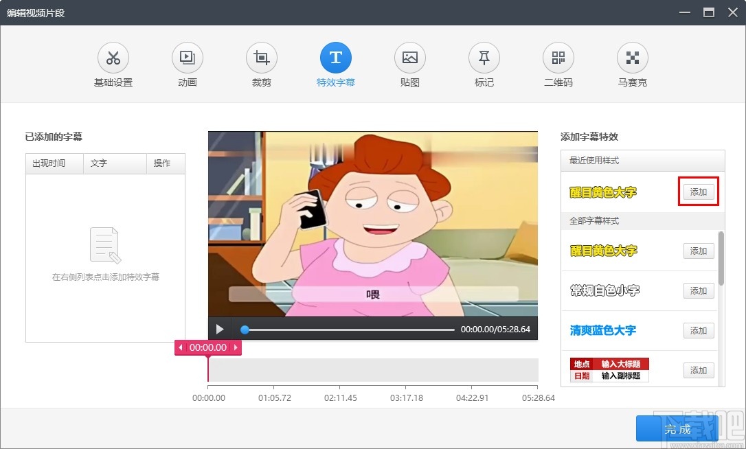Viewport: 746px width, 449px height.
Task: Click the 清爽蓝色大字 style preview
Action: tap(603, 330)
